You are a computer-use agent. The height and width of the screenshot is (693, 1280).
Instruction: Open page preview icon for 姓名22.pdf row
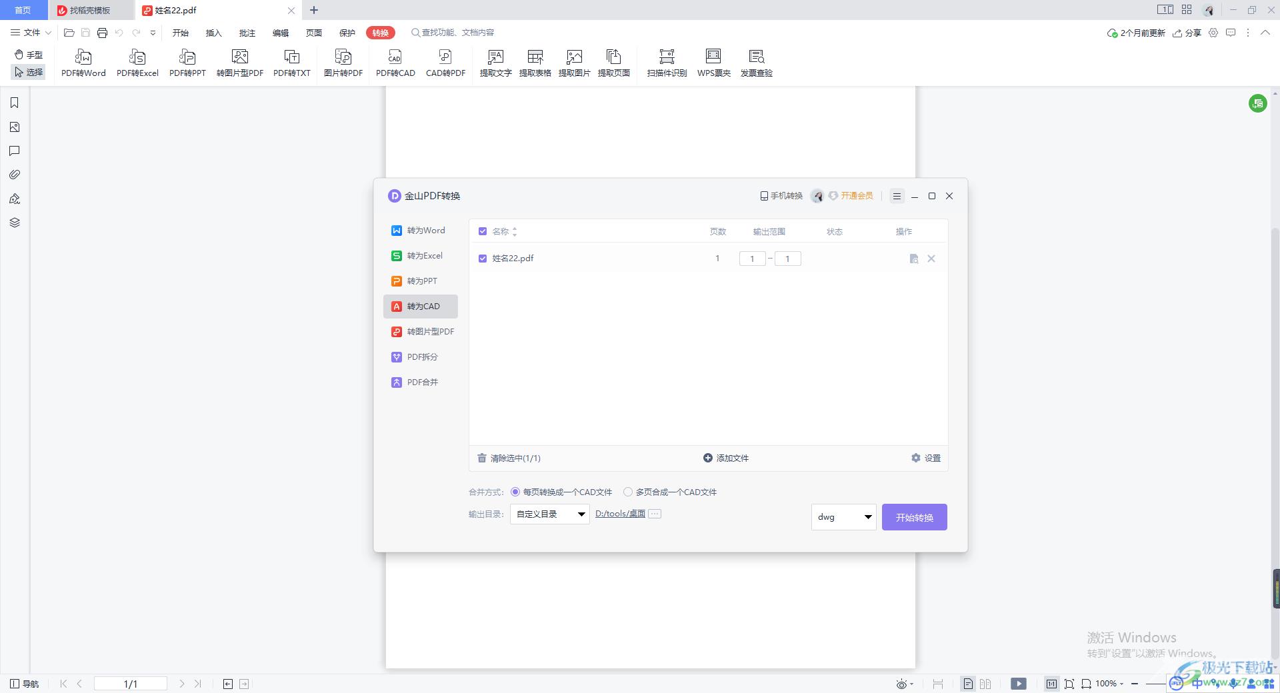(x=914, y=259)
